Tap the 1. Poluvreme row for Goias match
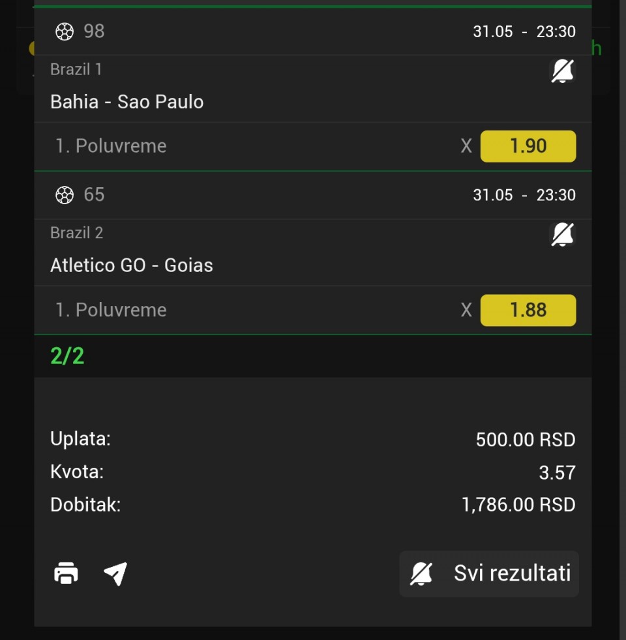 coord(313,310)
